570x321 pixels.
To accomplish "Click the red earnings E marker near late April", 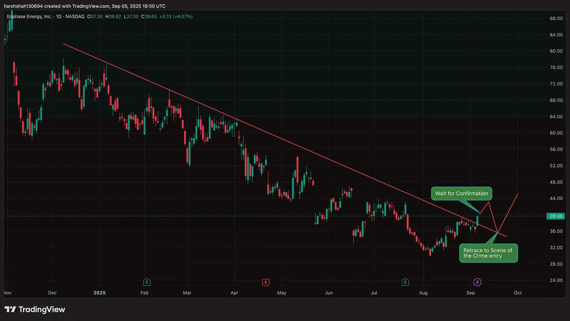I will (x=266, y=282).
